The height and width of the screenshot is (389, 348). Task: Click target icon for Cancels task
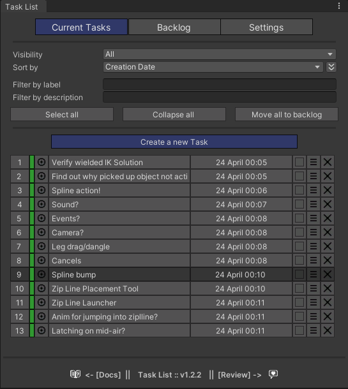tap(42, 260)
